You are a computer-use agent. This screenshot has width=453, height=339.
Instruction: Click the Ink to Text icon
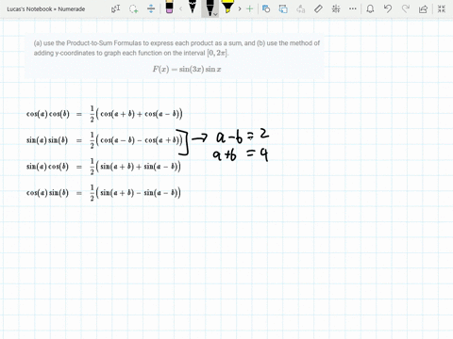(301, 8)
